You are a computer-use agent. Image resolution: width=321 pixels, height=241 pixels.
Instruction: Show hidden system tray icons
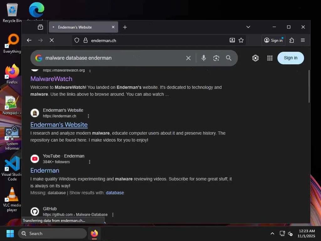[x=272, y=233]
